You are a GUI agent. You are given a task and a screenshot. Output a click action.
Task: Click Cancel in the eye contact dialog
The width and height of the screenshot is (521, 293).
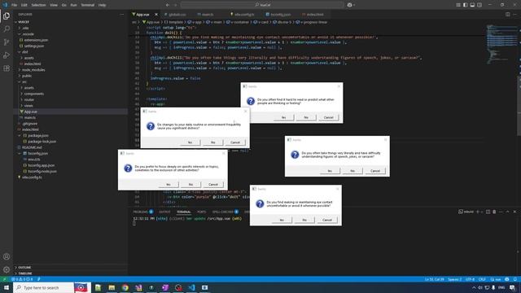click(327, 220)
